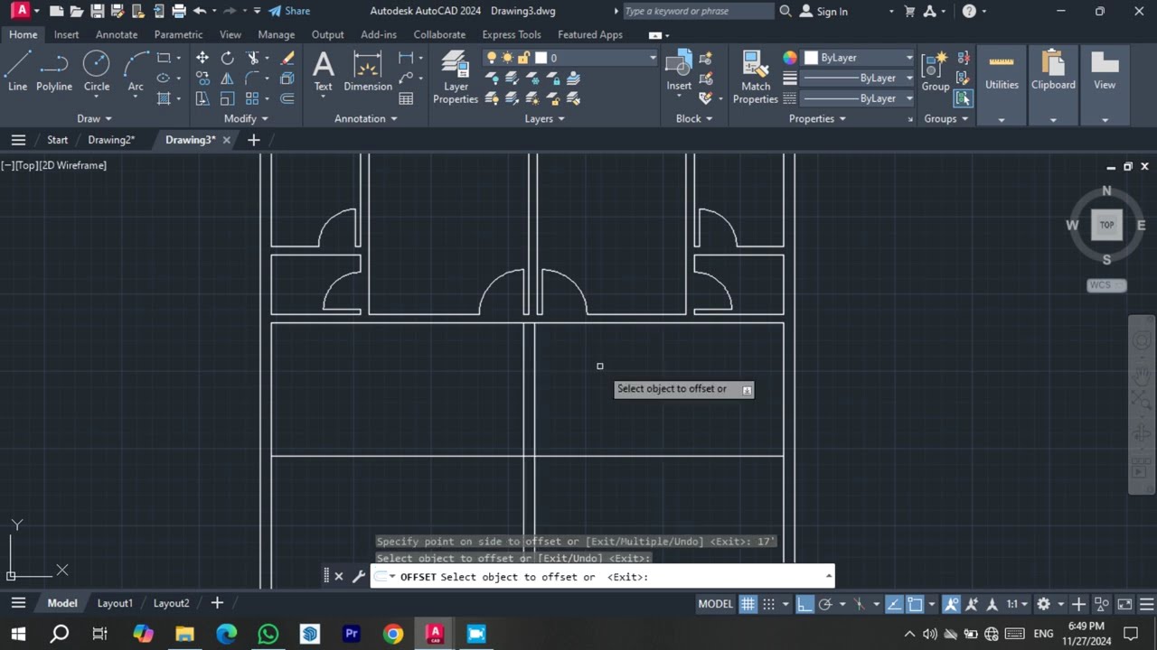The image size is (1157, 650).
Task: Click the Insert block icon
Action: click(x=679, y=71)
